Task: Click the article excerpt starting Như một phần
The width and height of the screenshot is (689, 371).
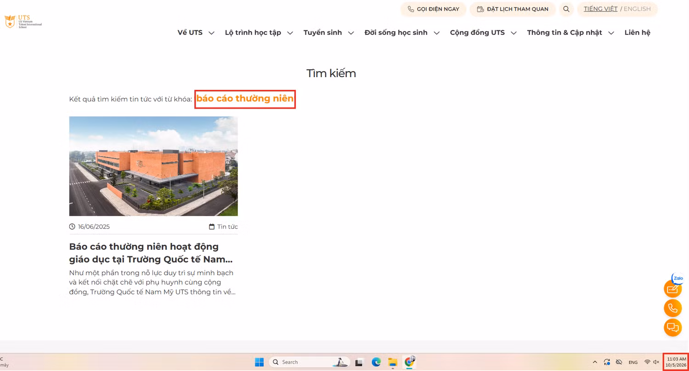Action: 152,282
